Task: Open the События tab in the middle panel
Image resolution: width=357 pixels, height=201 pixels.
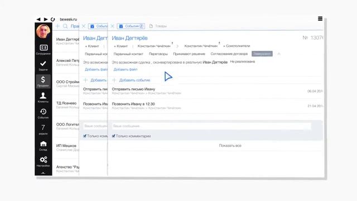Action: [x=98, y=26]
